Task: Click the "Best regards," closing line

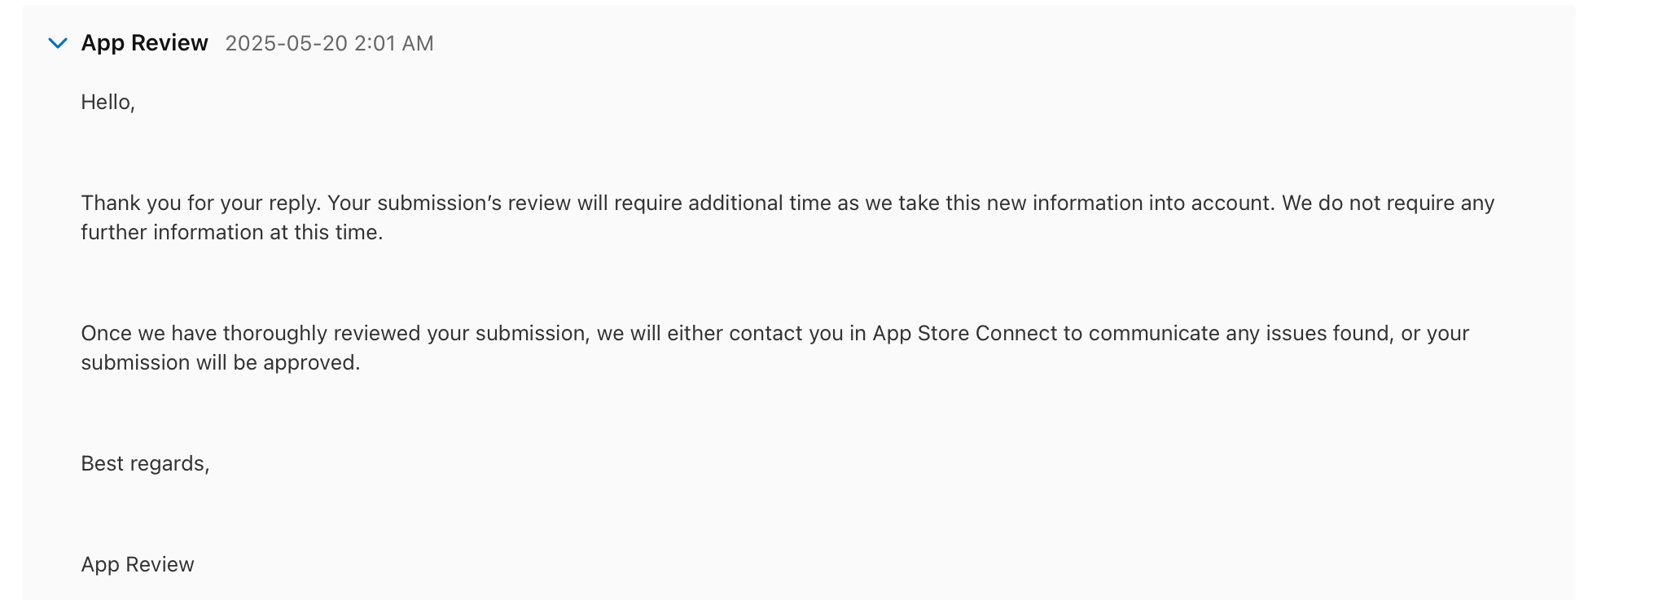Action: point(145,464)
